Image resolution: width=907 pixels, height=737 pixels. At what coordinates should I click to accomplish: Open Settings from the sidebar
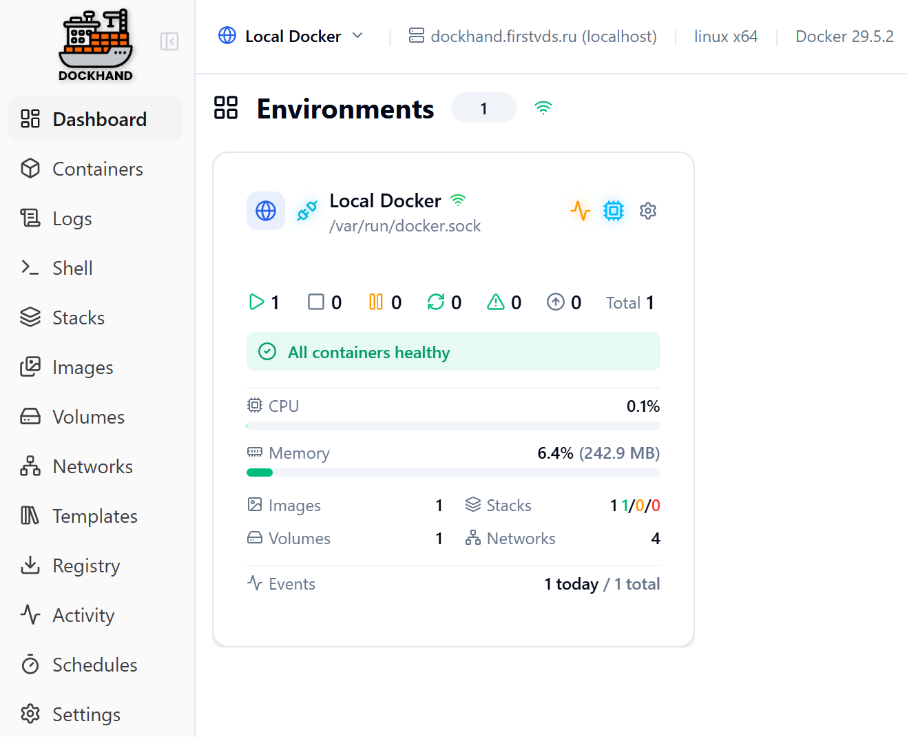click(96, 714)
